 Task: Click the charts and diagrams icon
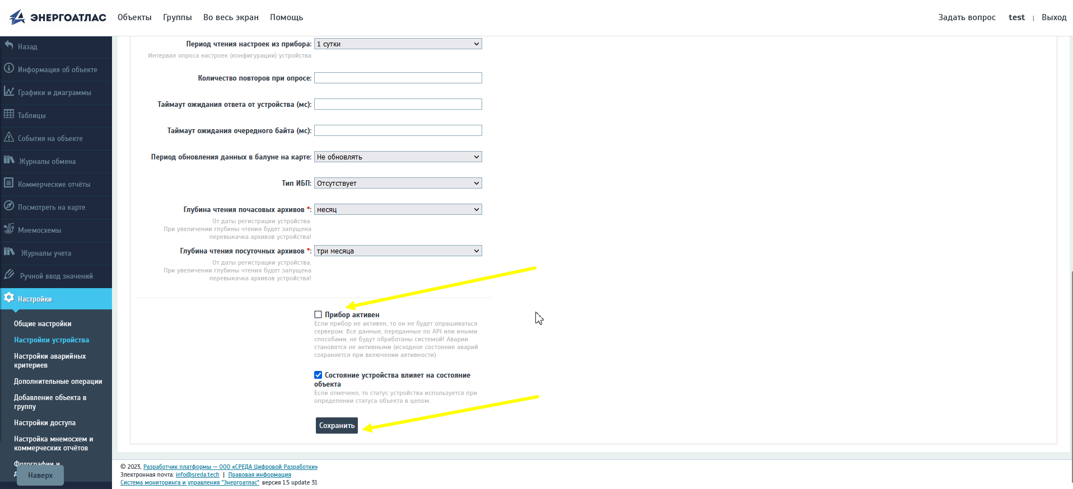point(9,91)
